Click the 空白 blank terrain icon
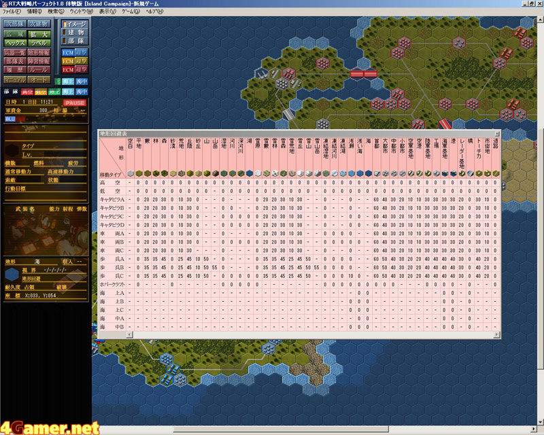The width and height of the screenshot is (544, 435). pos(131,173)
